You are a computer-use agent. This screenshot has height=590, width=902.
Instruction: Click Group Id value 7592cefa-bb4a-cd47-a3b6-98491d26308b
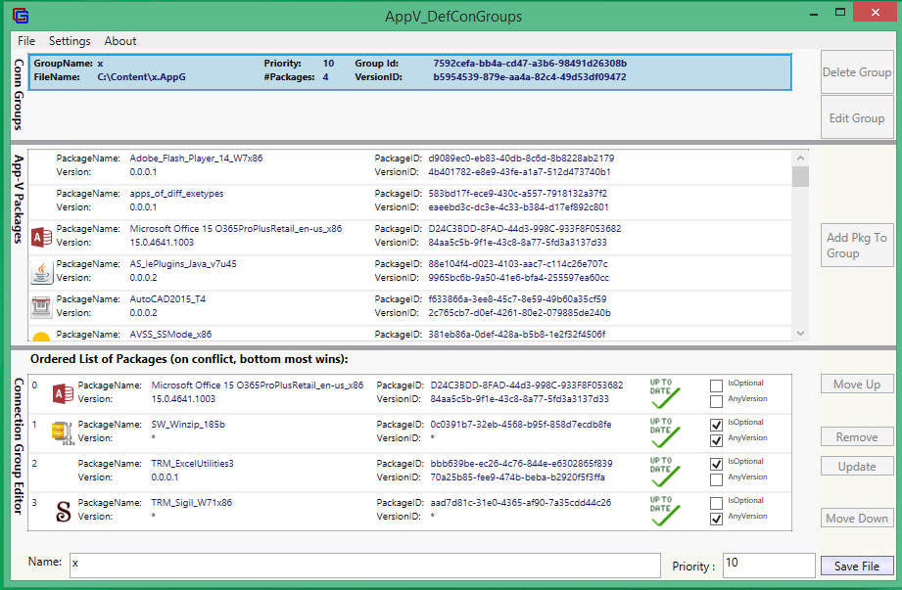[530, 64]
